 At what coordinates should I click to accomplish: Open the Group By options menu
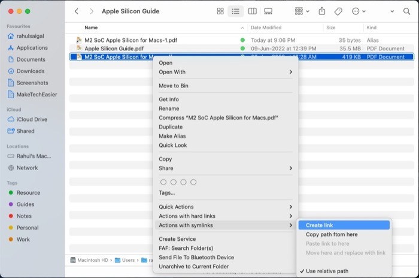pyautogui.click(x=302, y=11)
